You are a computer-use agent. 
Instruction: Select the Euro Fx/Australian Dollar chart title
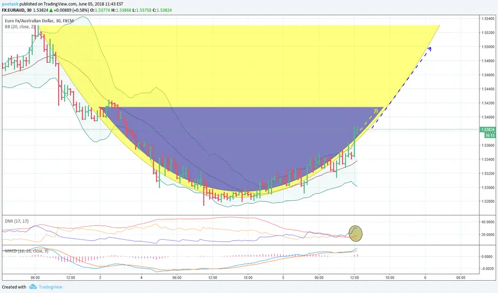pyautogui.click(x=39, y=21)
